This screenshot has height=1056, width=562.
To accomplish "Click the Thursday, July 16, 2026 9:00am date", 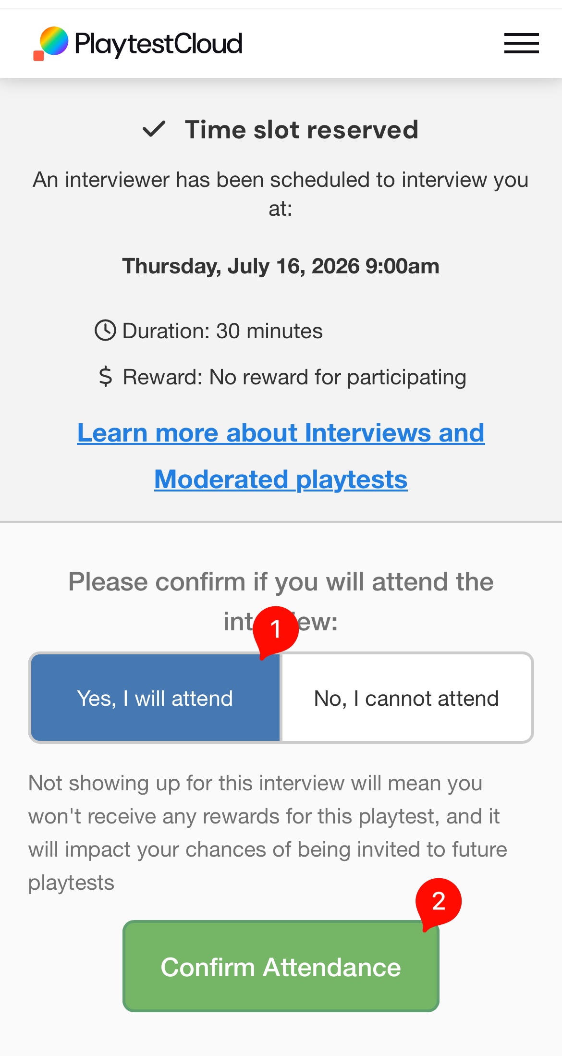I will tap(281, 266).
